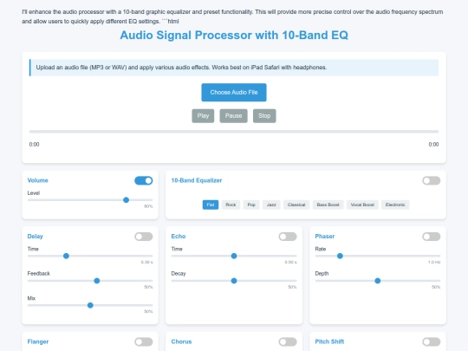Click the upload instructions info text
This screenshot has height=351, width=468.
(181, 68)
